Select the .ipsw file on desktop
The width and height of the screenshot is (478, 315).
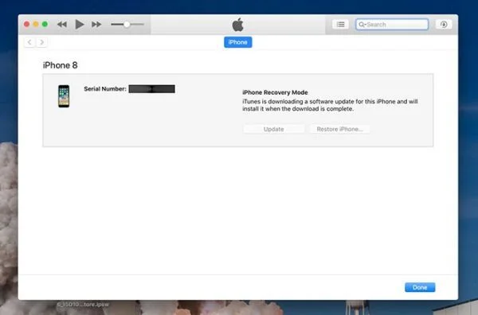point(83,304)
